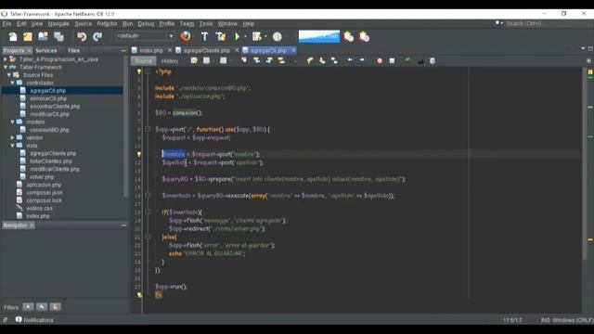
Task: Collapse the controlador folder
Action: coord(12,83)
